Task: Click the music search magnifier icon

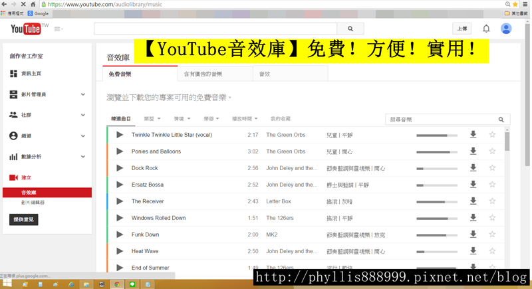Action: [x=501, y=120]
